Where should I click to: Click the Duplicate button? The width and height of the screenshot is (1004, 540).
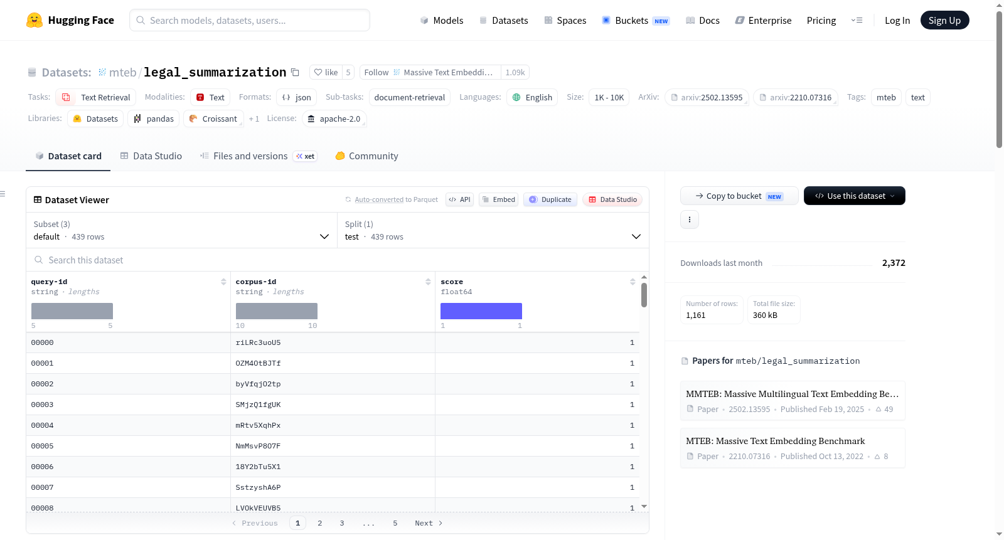click(x=550, y=199)
